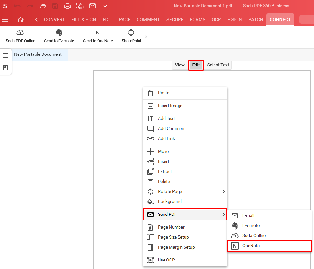Open the bookmarks panel icon
Image resolution: width=314 pixels, height=269 pixels.
5,68
